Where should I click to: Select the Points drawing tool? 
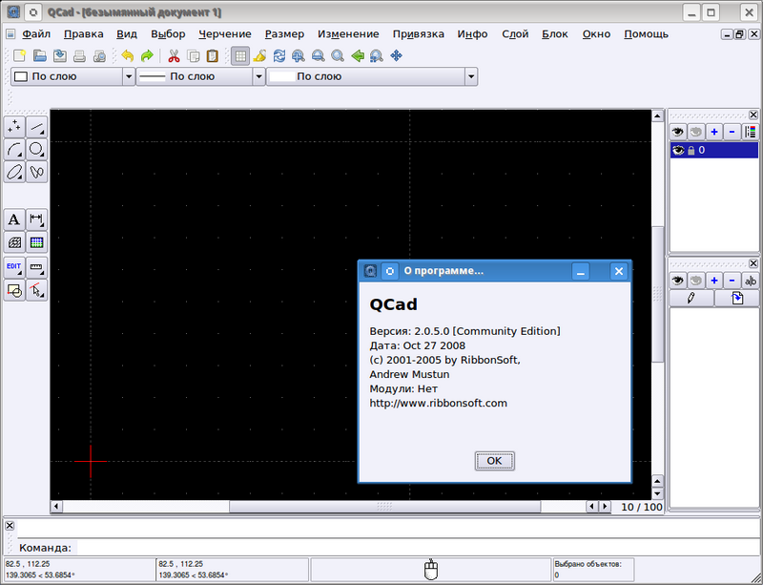click(14, 127)
